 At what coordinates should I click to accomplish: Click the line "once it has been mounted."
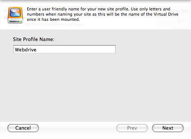click(53, 19)
